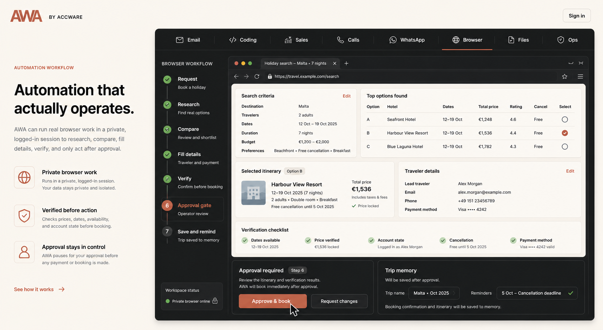Open the Reminders cancellation deadline field

pyautogui.click(x=537, y=293)
